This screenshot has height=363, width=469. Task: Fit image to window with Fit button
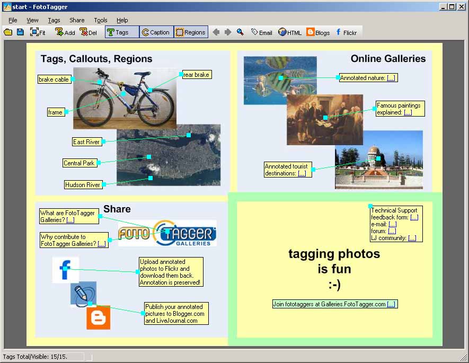point(38,32)
